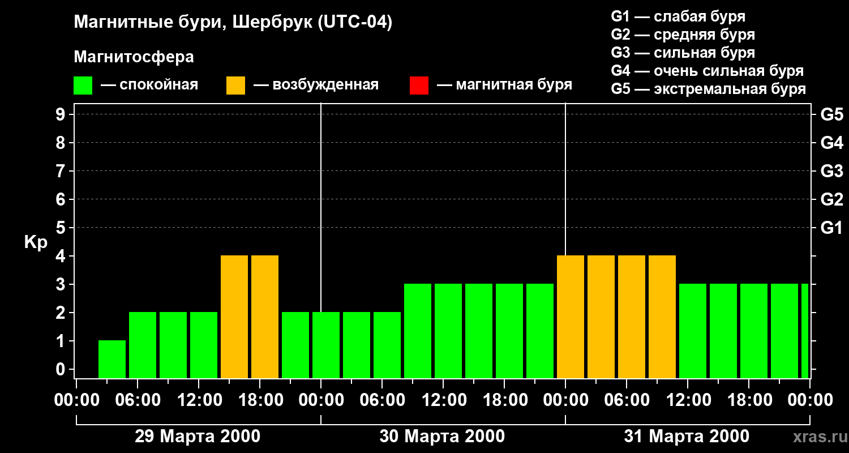This screenshot has width=849, height=453.
Task: Click the "— возбужденная" legend label
Action: 316,85
